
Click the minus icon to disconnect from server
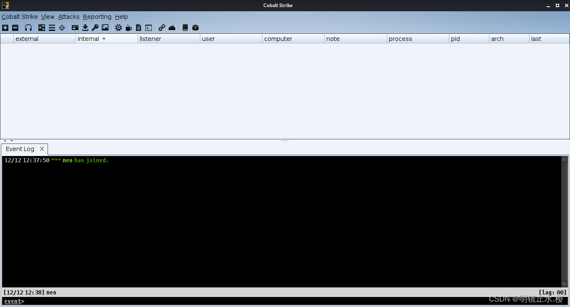click(15, 28)
